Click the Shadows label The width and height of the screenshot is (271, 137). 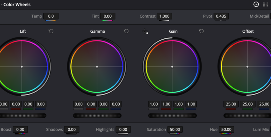click(55, 130)
